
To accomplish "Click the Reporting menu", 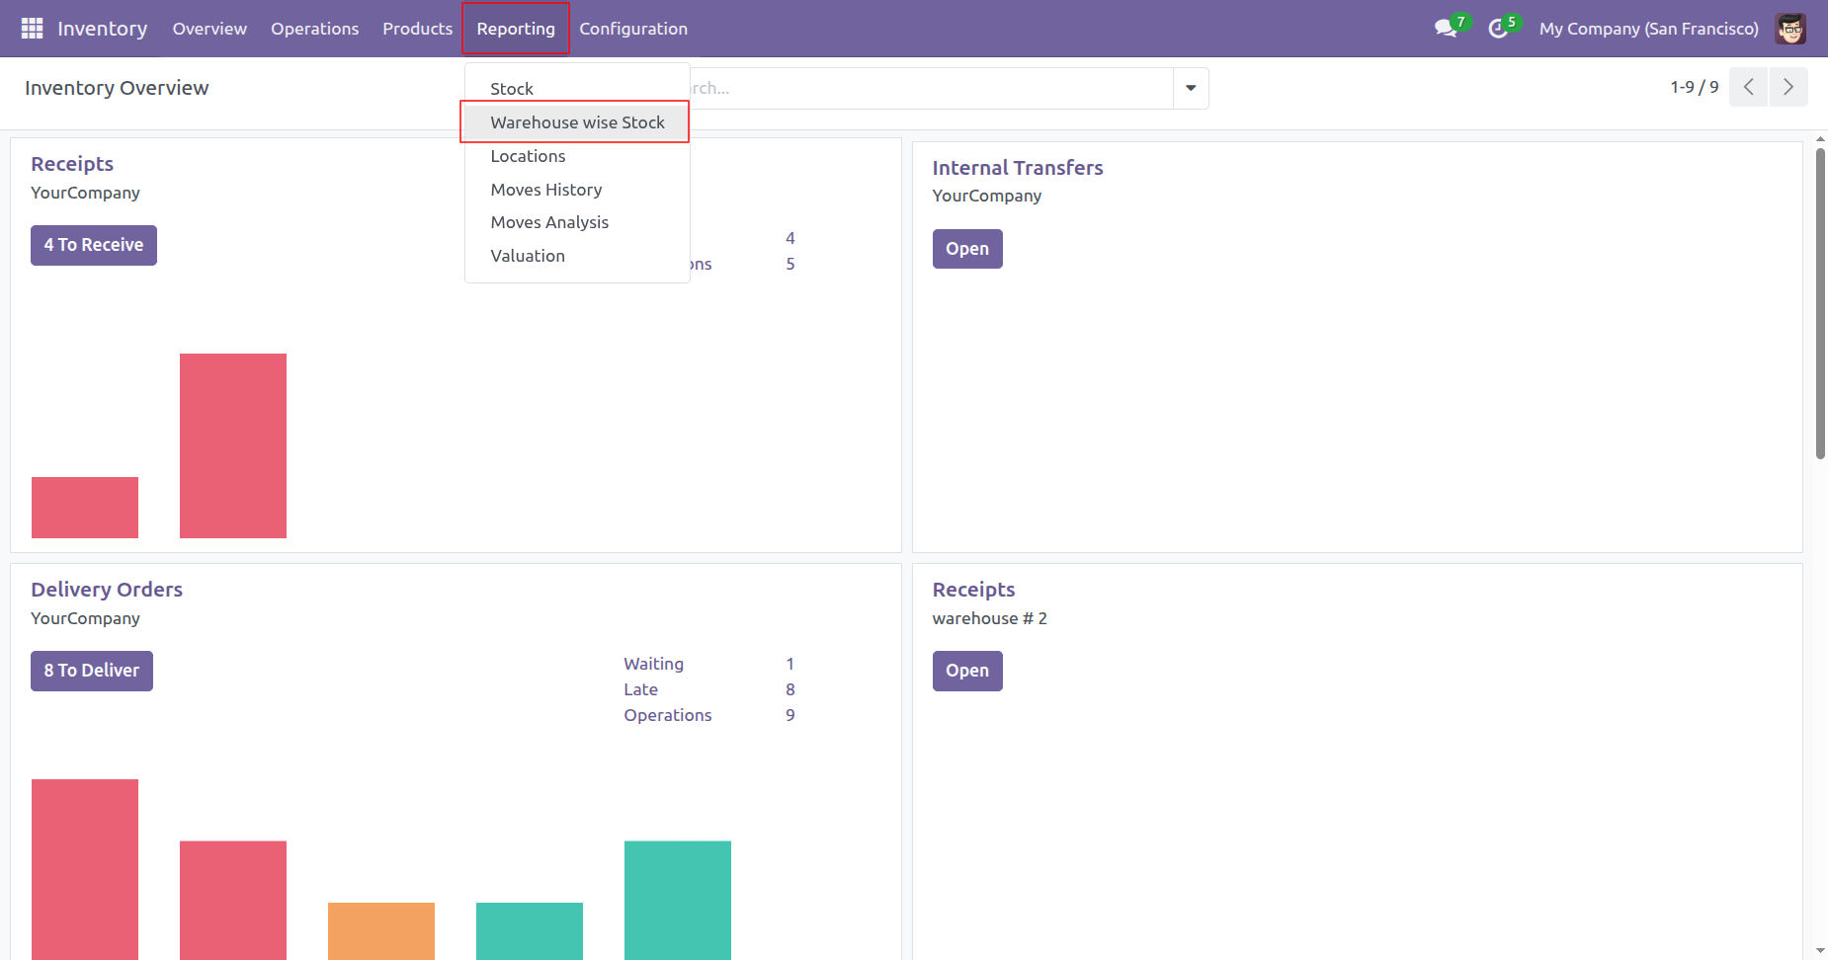I will 516,29.
